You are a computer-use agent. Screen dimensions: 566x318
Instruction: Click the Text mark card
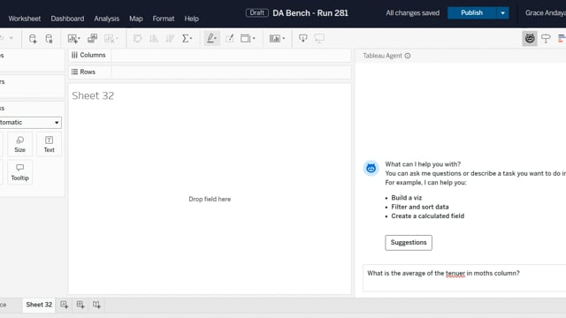(x=50, y=144)
